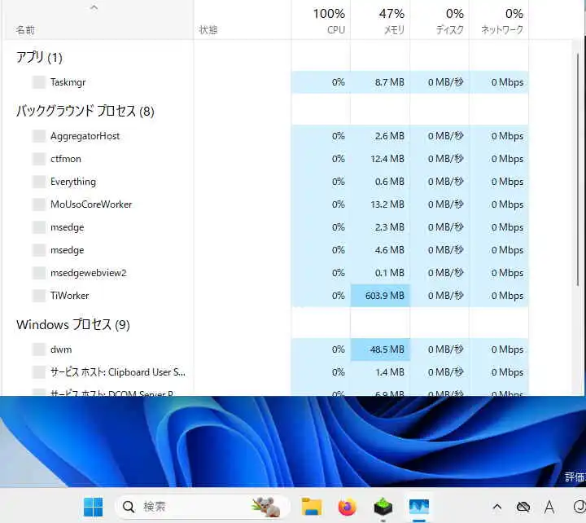Open the Windows Start menu
The width and height of the screenshot is (586, 523).
tap(93, 507)
